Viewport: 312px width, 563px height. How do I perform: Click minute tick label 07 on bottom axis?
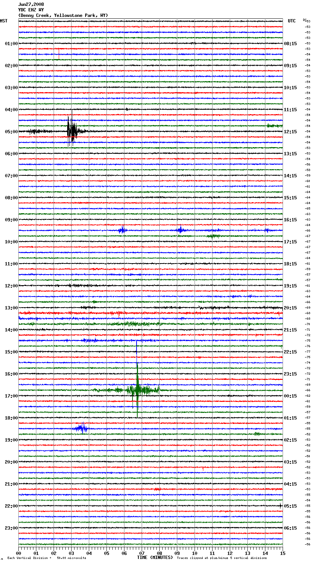click(x=142, y=553)
